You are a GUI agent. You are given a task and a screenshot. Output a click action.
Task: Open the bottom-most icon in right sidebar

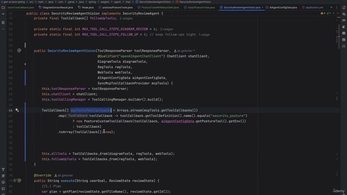[x=344, y=46]
